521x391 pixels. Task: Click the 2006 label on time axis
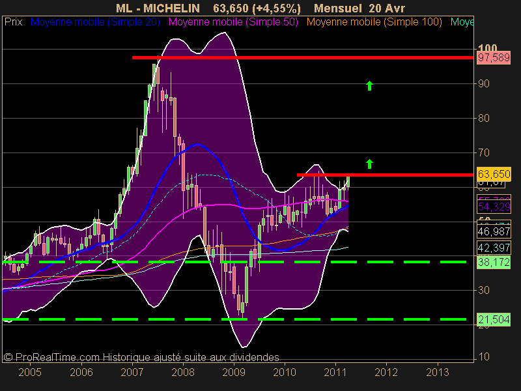click(81, 372)
